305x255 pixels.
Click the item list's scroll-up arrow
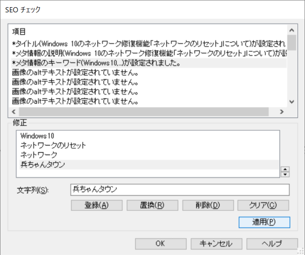pos(292,30)
